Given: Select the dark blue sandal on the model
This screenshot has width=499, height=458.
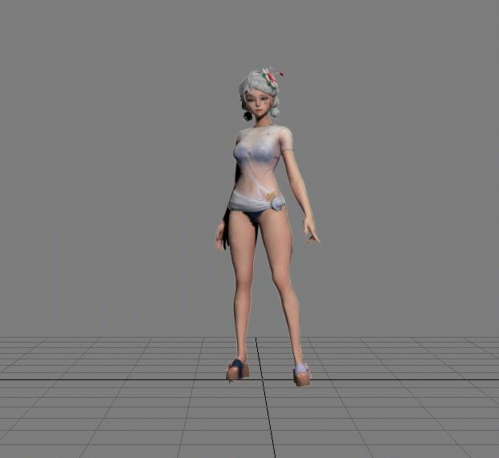Looking at the screenshot, I should pyautogui.click(x=237, y=369).
